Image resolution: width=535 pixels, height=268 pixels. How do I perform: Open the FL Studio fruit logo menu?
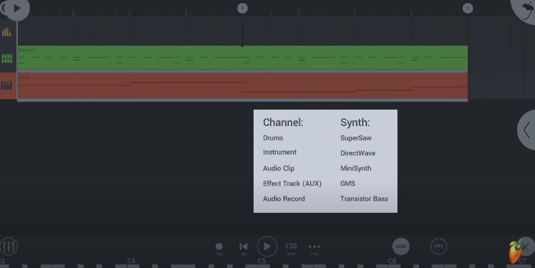[515, 252]
